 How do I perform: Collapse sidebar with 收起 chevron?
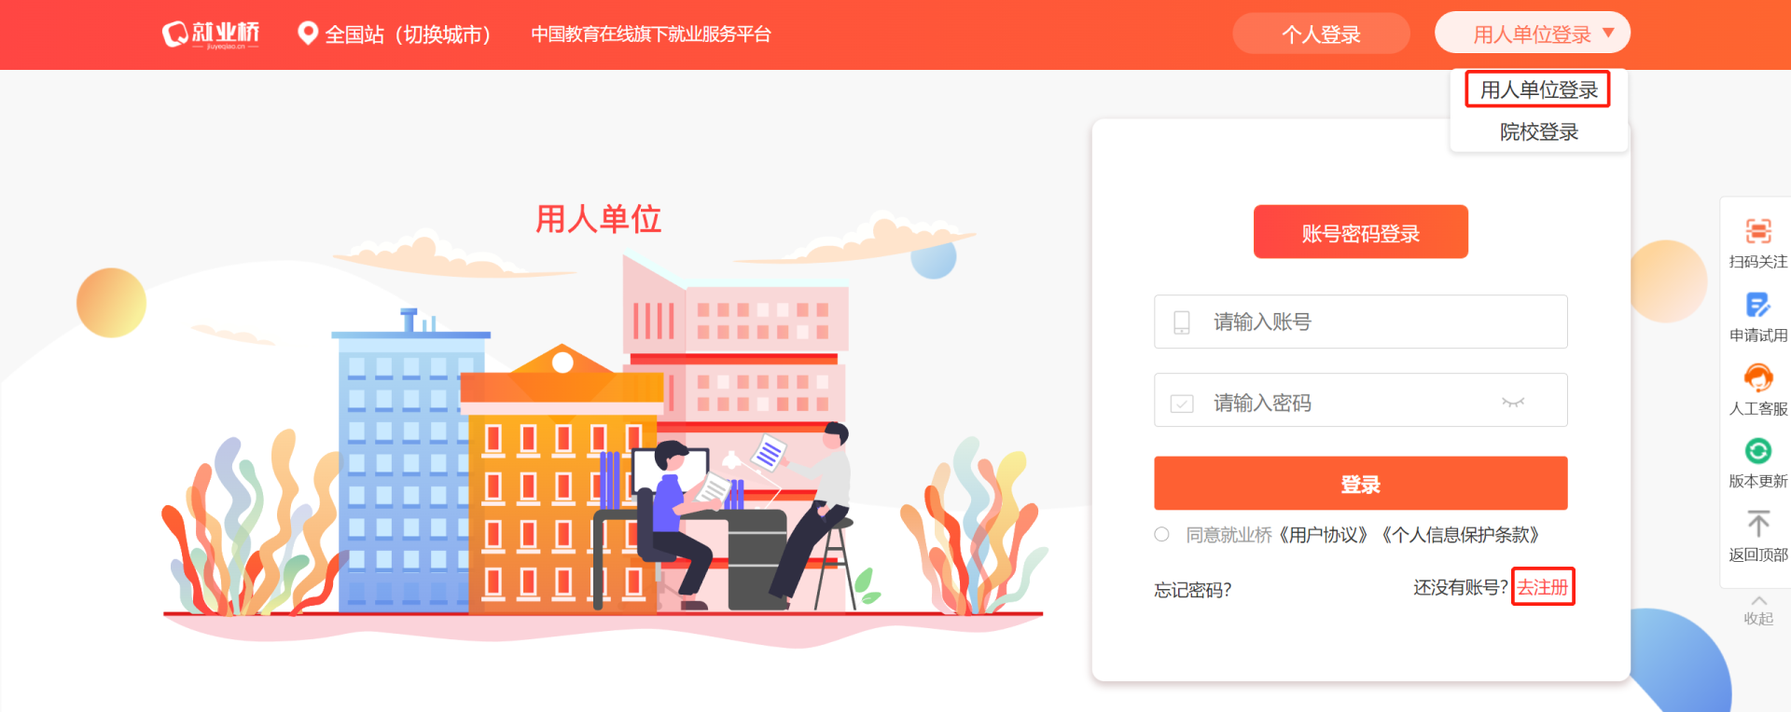point(1758,601)
